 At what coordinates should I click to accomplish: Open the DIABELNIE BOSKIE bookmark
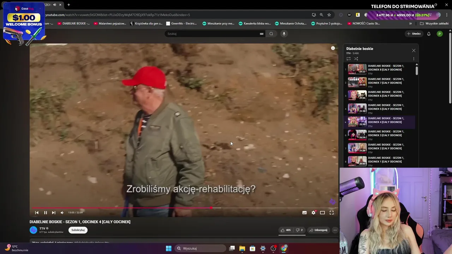[x=73, y=24]
